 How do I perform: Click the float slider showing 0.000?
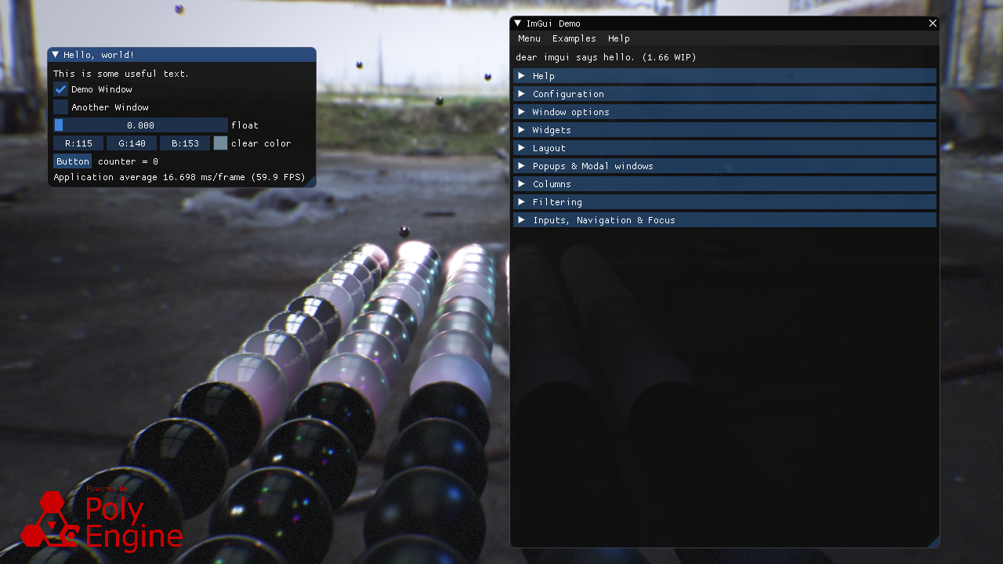140,125
